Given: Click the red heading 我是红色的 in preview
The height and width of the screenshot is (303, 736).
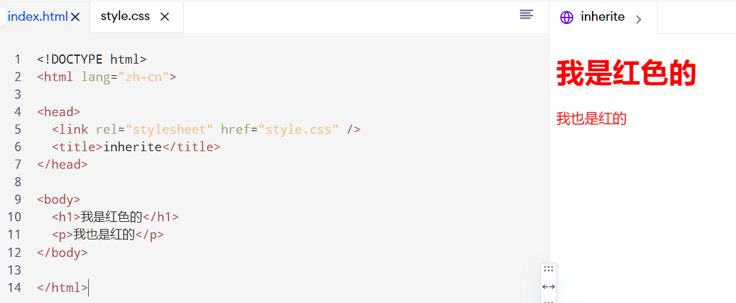Looking at the screenshot, I should click(x=626, y=73).
